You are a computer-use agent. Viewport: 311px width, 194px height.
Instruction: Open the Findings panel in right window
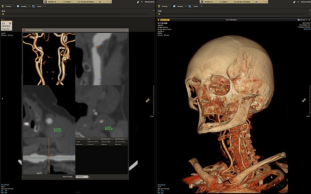pyautogui.click(x=164, y=6)
